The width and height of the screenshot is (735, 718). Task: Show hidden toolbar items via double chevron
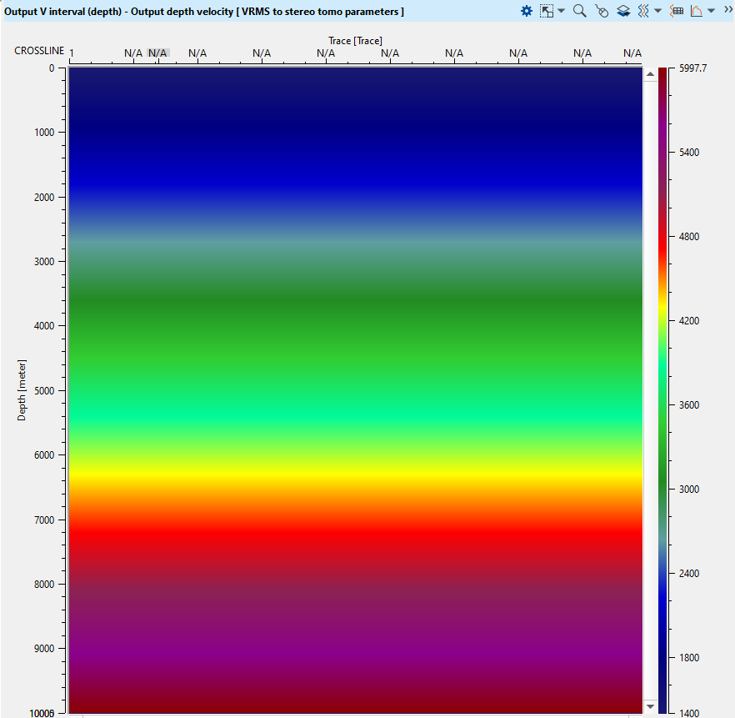[727, 9]
